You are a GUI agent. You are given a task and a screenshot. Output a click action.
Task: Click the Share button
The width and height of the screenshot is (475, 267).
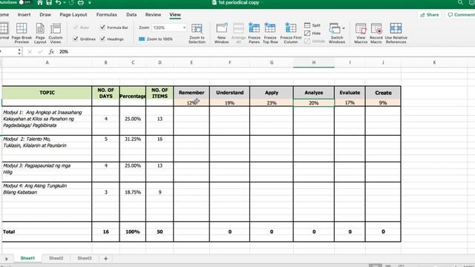pos(430,15)
